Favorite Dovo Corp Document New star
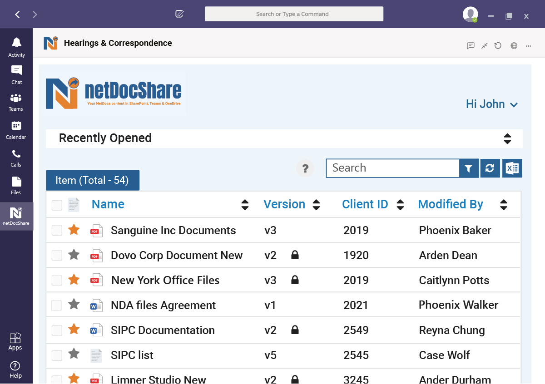The height and width of the screenshot is (384, 545). 74,255
